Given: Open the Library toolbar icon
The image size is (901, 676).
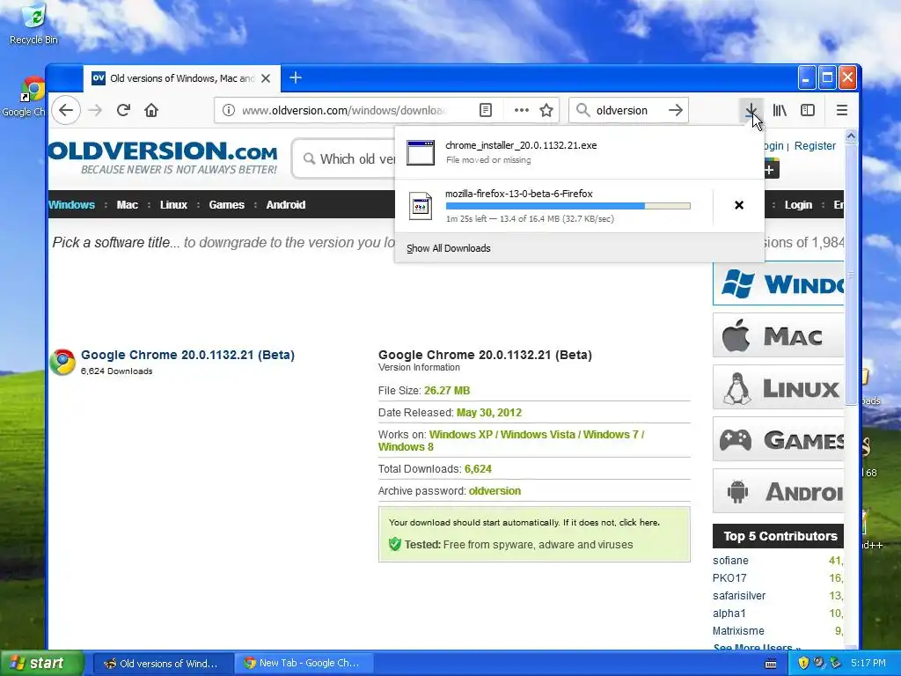Looking at the screenshot, I should coord(780,110).
